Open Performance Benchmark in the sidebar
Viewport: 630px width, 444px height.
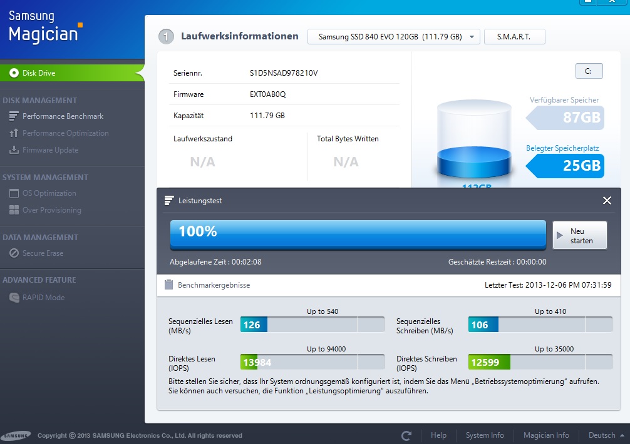63,116
